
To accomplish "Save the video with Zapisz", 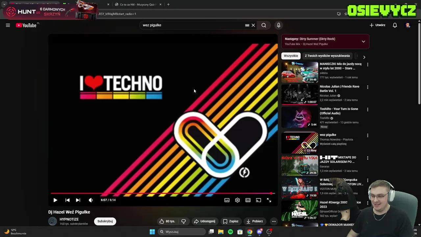I will click(231, 221).
